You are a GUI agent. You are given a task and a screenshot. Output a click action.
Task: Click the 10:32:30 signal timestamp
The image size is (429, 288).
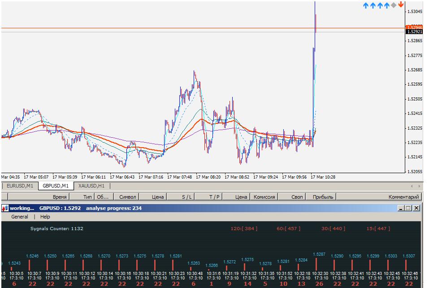click(x=320, y=273)
